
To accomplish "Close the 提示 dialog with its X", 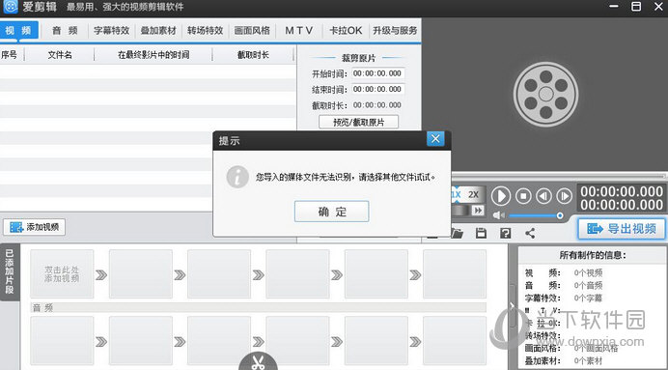I will 435,138.
